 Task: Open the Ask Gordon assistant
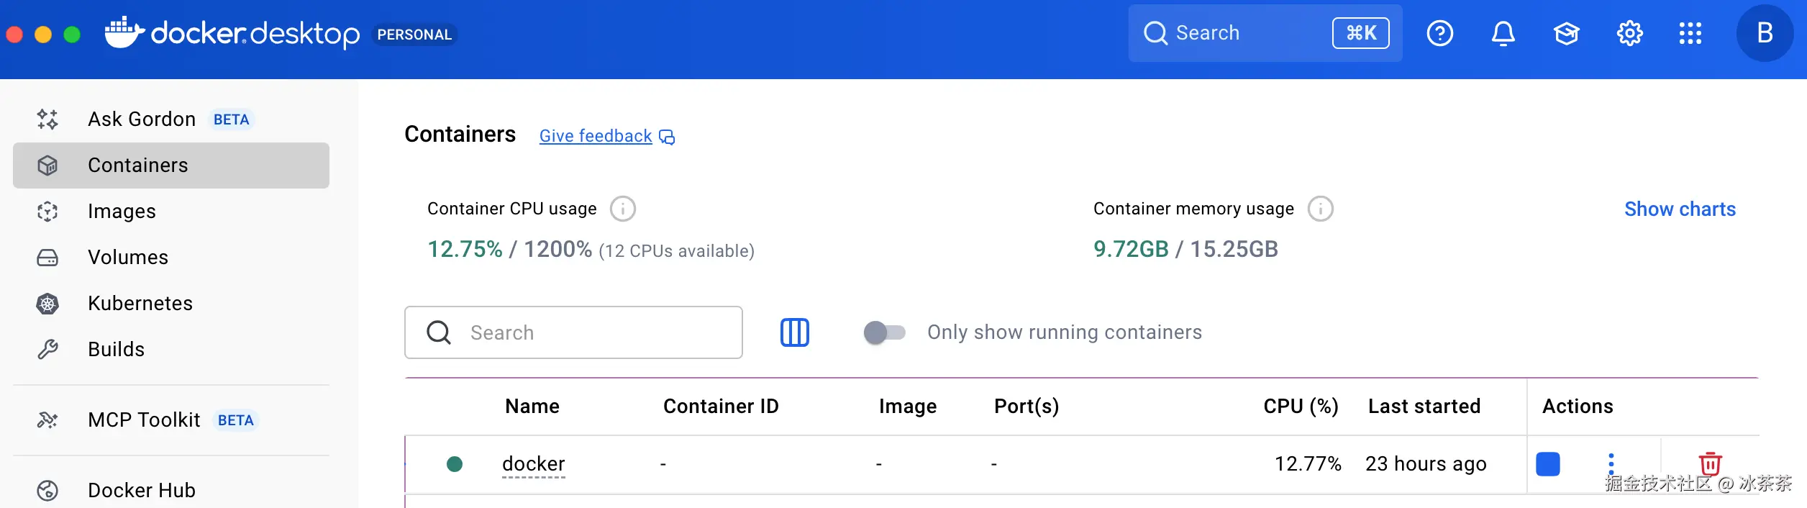tap(142, 119)
